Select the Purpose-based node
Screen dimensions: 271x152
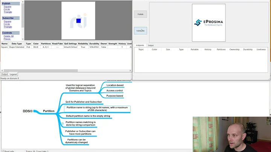pyautogui.click(x=115, y=96)
